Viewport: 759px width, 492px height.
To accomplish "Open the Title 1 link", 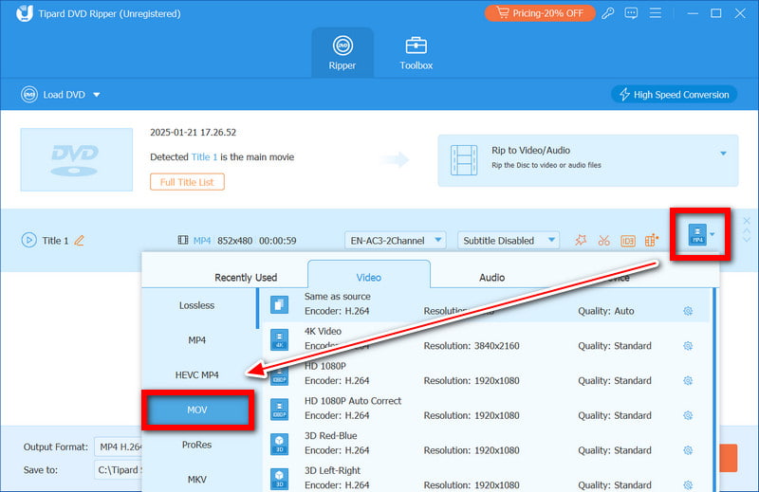I will (x=204, y=156).
